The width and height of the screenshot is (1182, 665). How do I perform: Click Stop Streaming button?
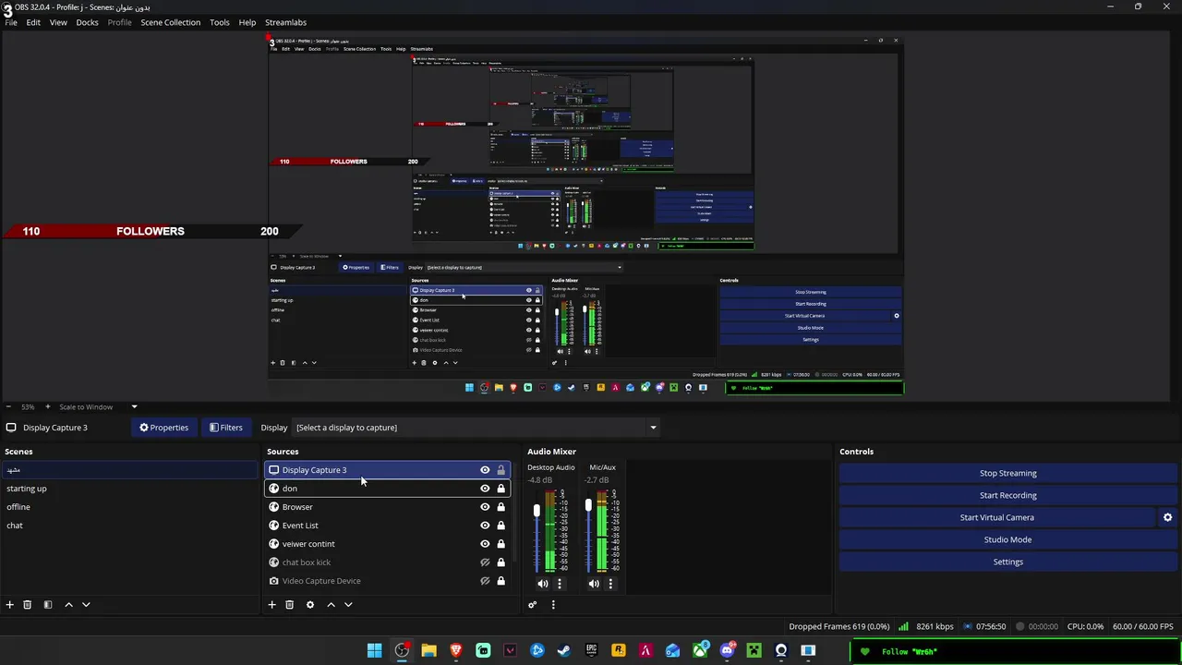tap(1007, 473)
